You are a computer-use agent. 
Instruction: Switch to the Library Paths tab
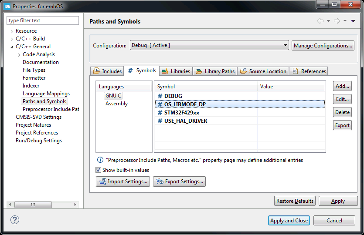coord(215,71)
